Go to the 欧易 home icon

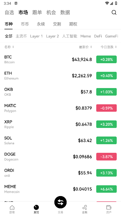[x=12, y=207]
